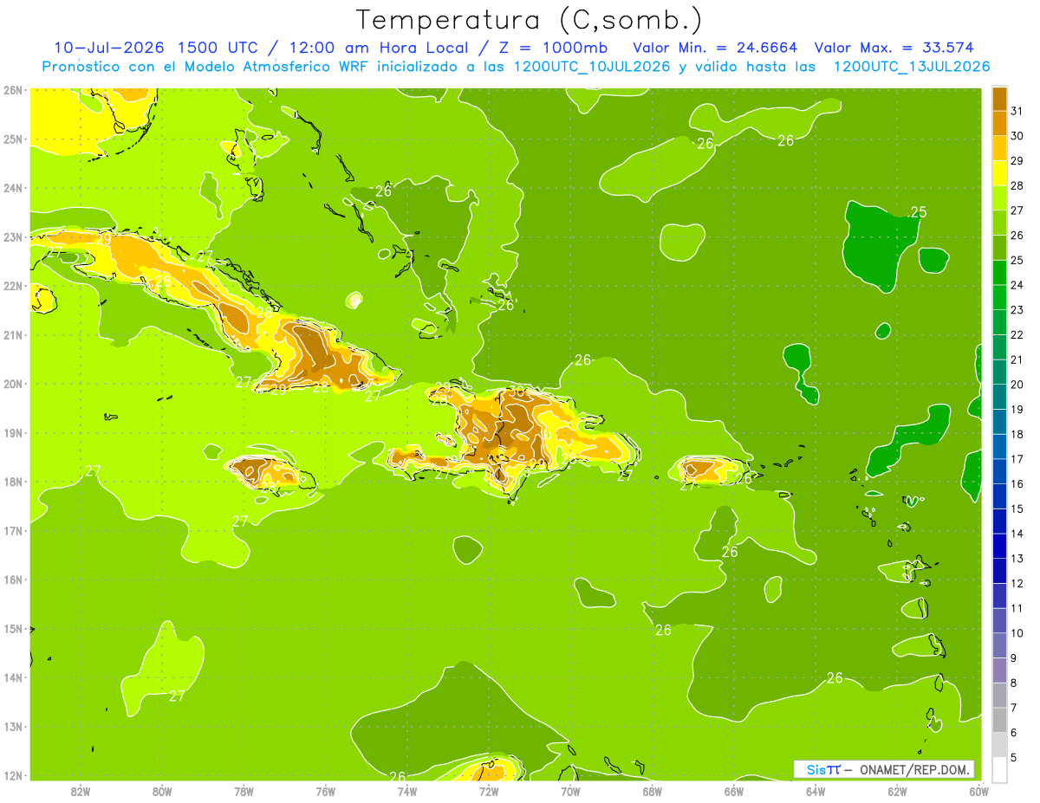Click the grey legend swatch between 6 and 7
Viewport: 1040px width, 803px height.
tap(999, 721)
